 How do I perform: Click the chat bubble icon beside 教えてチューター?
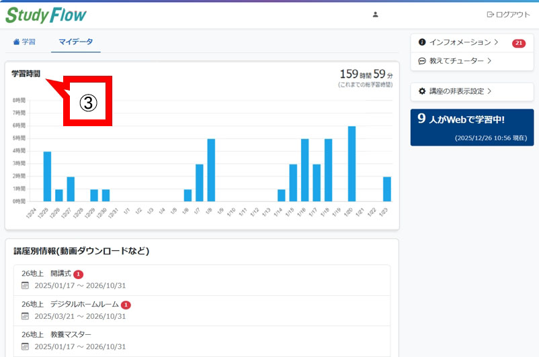[422, 60]
